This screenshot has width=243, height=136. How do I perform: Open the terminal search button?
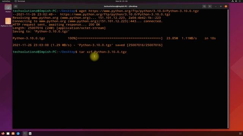204,6
